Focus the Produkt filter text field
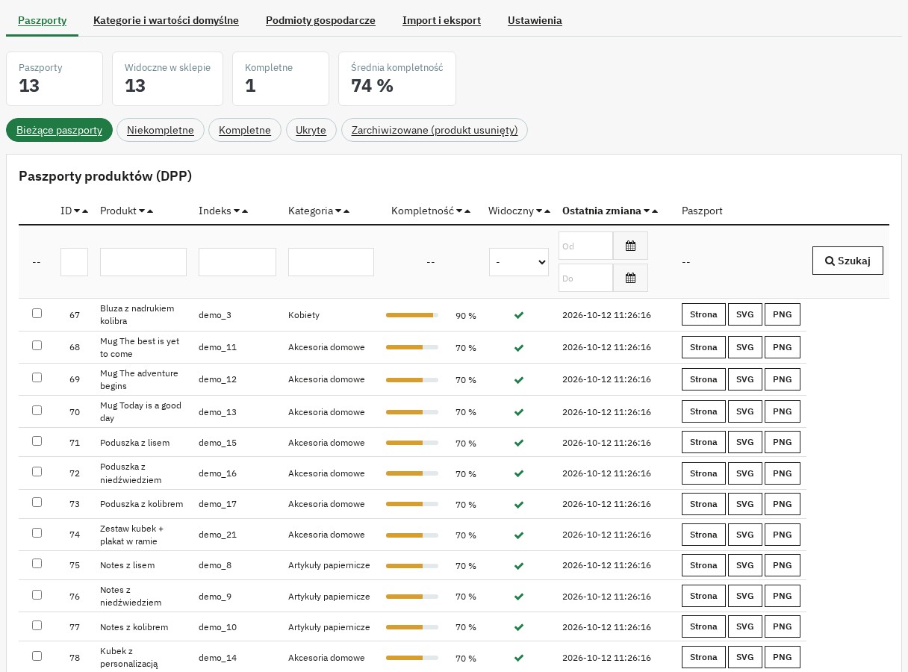 pyautogui.click(x=143, y=262)
